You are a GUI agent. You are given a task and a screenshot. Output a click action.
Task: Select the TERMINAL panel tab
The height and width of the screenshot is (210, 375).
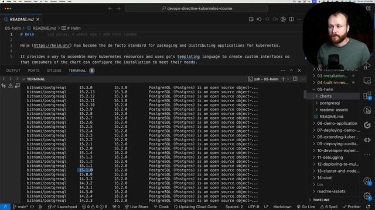(x=77, y=71)
